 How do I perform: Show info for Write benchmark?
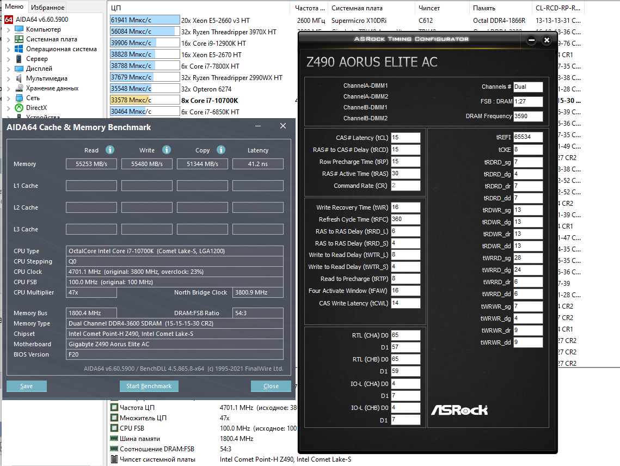coord(167,150)
